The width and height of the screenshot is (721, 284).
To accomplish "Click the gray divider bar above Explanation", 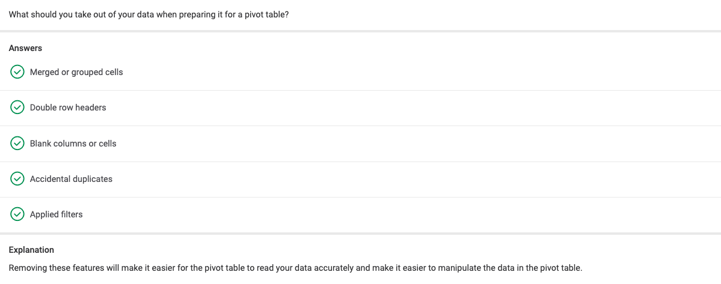I will point(361,234).
